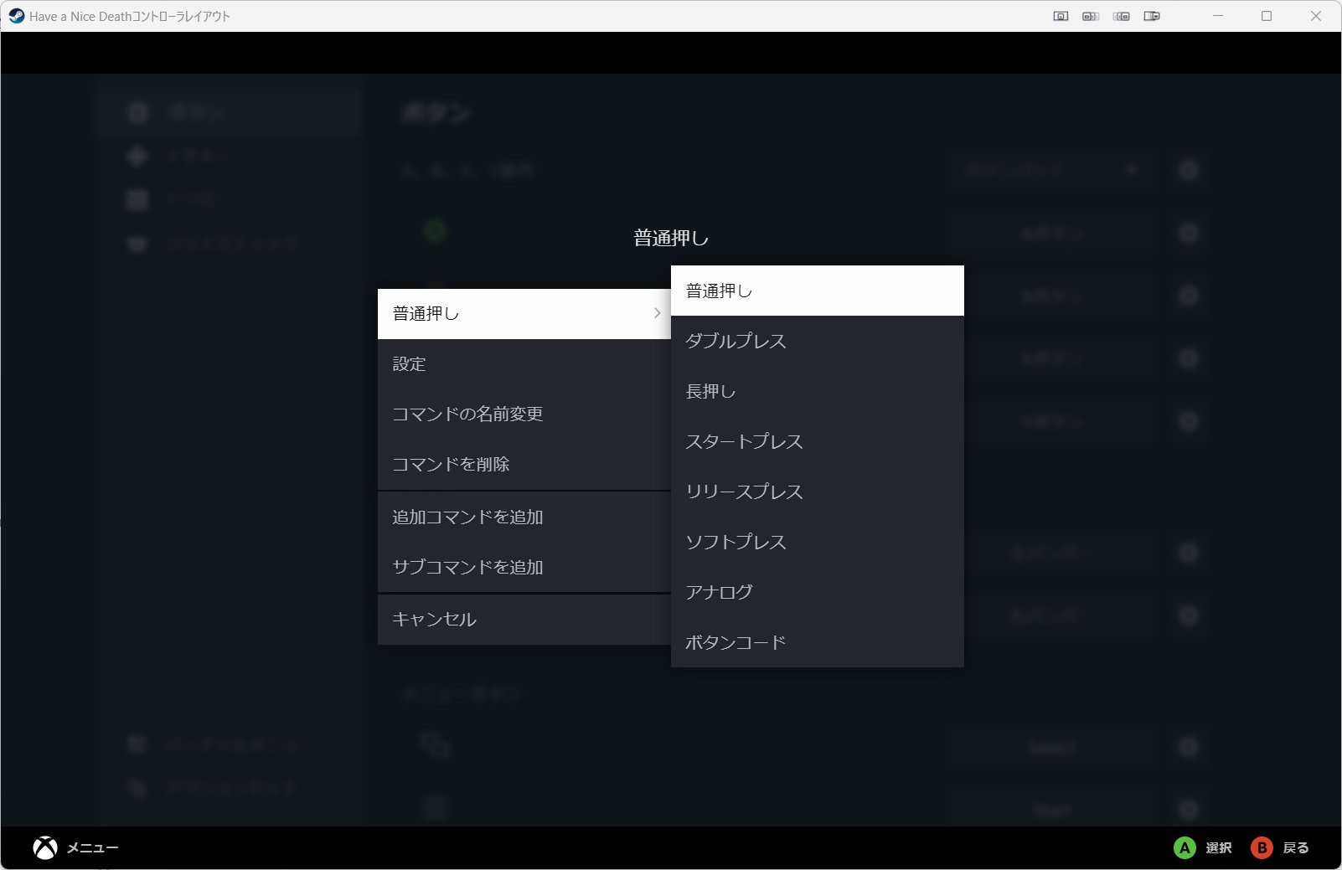1342x870 pixels.
Task: Choose 長押し activation type
Action: tap(817, 391)
